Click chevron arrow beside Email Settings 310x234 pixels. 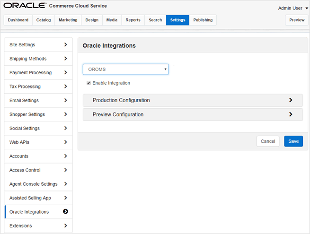click(x=66, y=100)
